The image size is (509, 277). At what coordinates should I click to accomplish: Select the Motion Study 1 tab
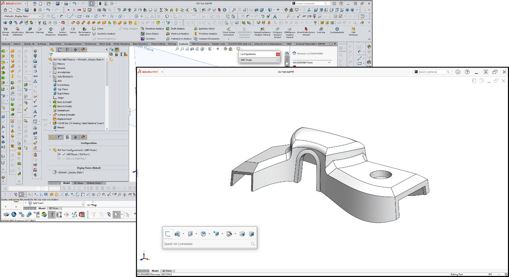(94, 183)
